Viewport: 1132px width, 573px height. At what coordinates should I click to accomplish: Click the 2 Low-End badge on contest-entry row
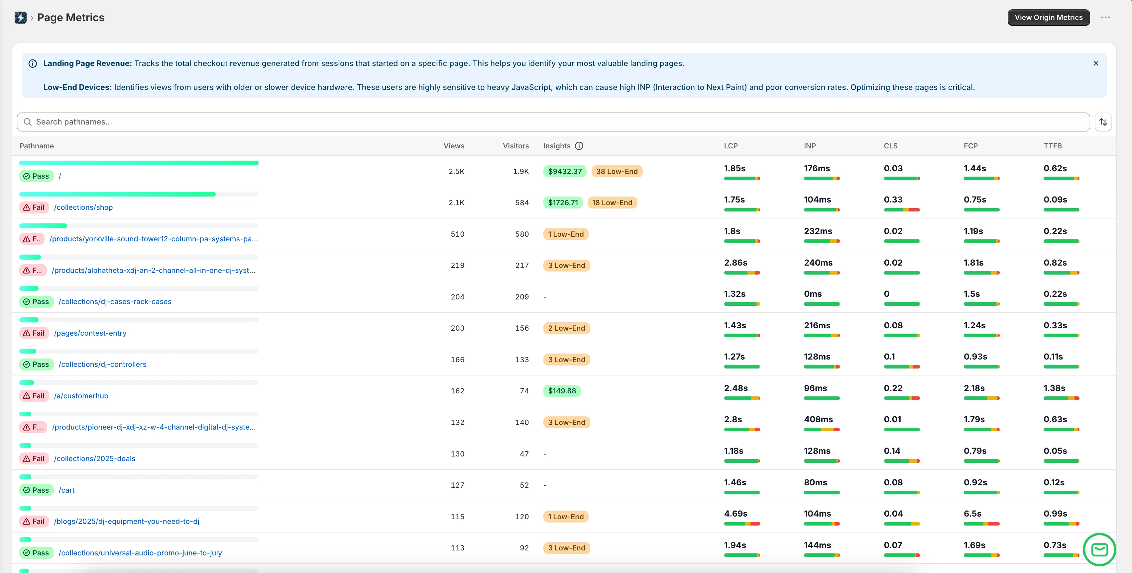coord(566,328)
